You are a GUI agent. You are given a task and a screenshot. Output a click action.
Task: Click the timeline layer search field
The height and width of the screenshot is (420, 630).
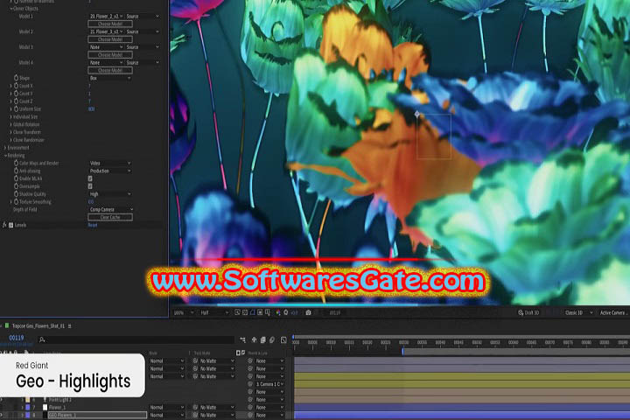[x=136, y=340]
